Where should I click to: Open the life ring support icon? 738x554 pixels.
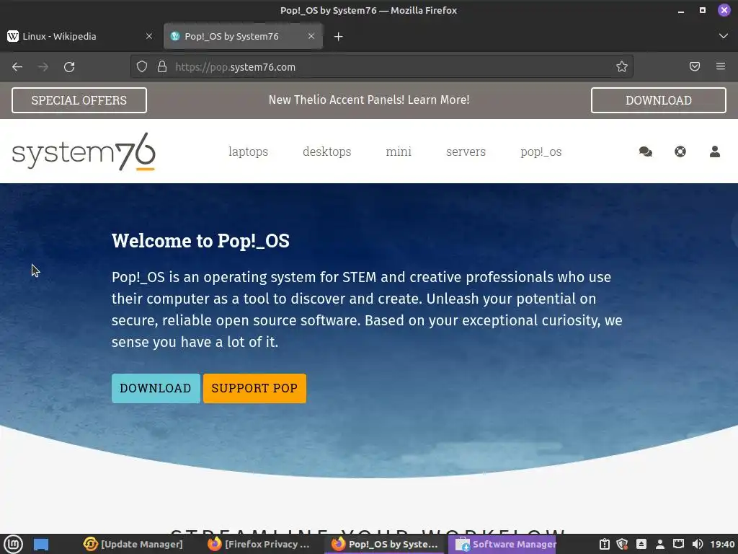tap(680, 151)
